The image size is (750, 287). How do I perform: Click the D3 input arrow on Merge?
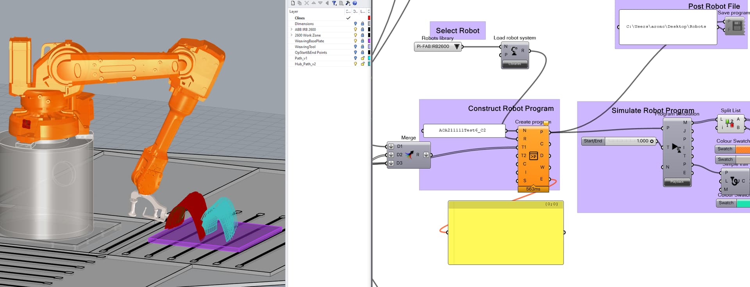click(x=391, y=163)
